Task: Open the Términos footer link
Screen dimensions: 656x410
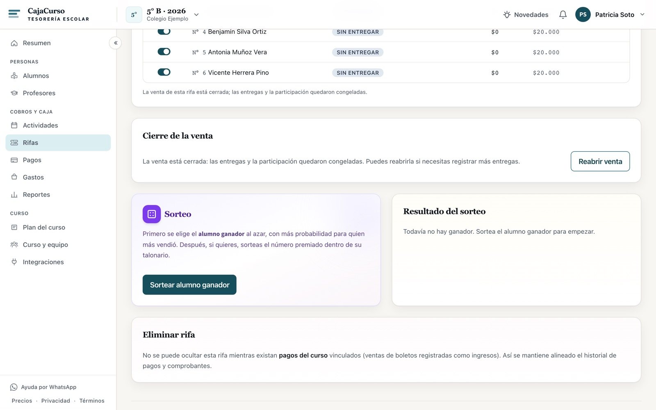Action: [92, 401]
